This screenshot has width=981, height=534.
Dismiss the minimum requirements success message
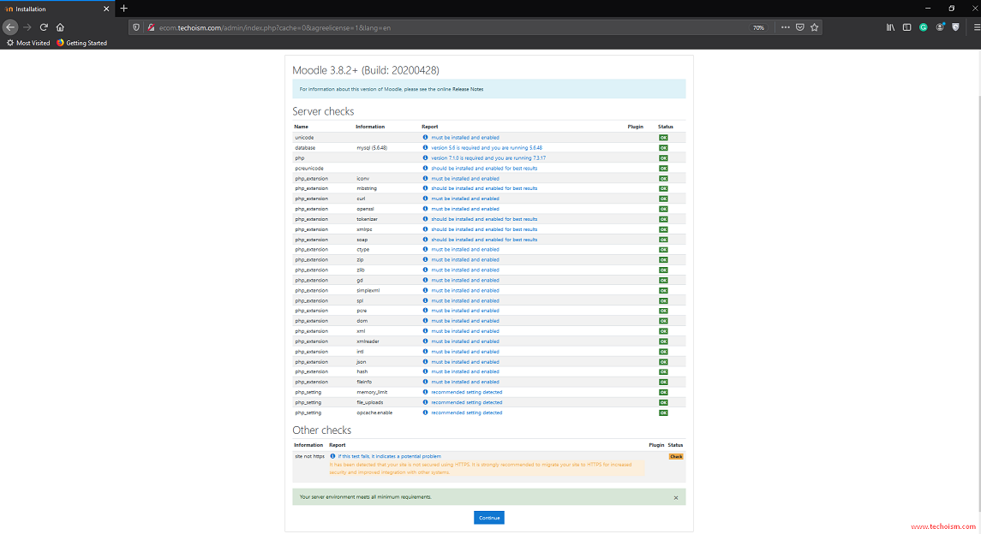676,498
